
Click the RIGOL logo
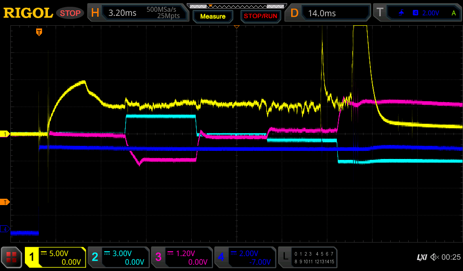click(28, 13)
